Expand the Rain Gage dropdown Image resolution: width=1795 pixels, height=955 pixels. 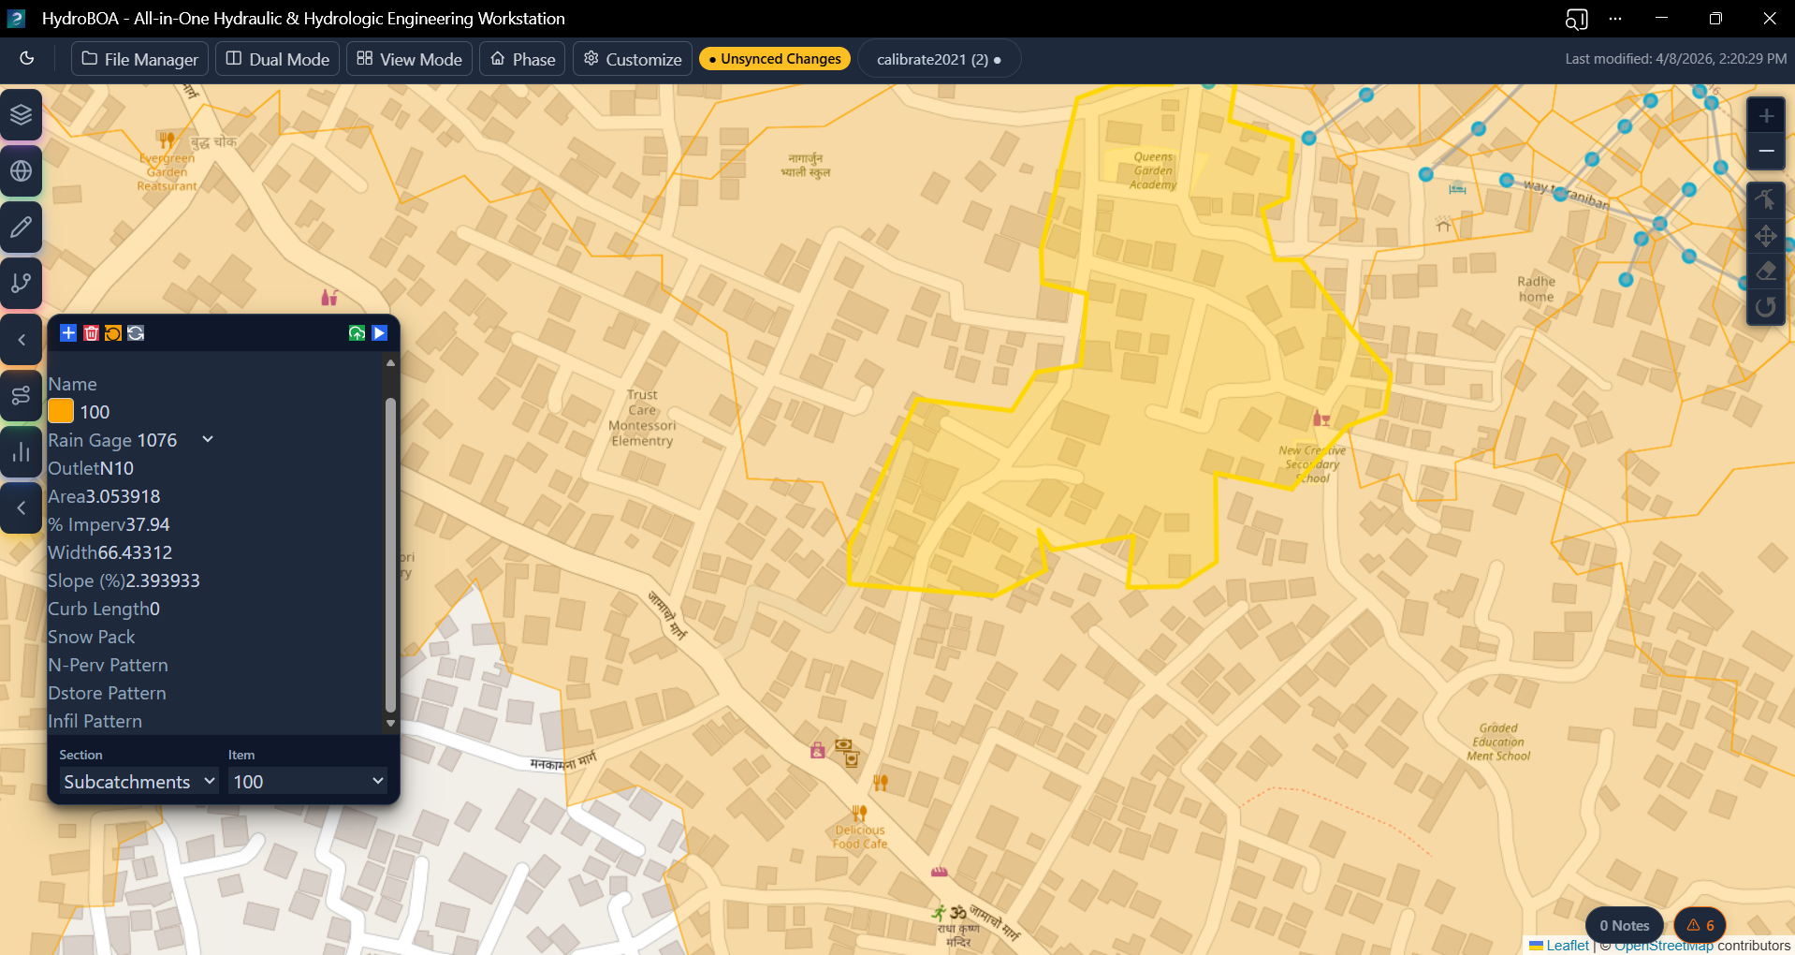click(x=208, y=440)
